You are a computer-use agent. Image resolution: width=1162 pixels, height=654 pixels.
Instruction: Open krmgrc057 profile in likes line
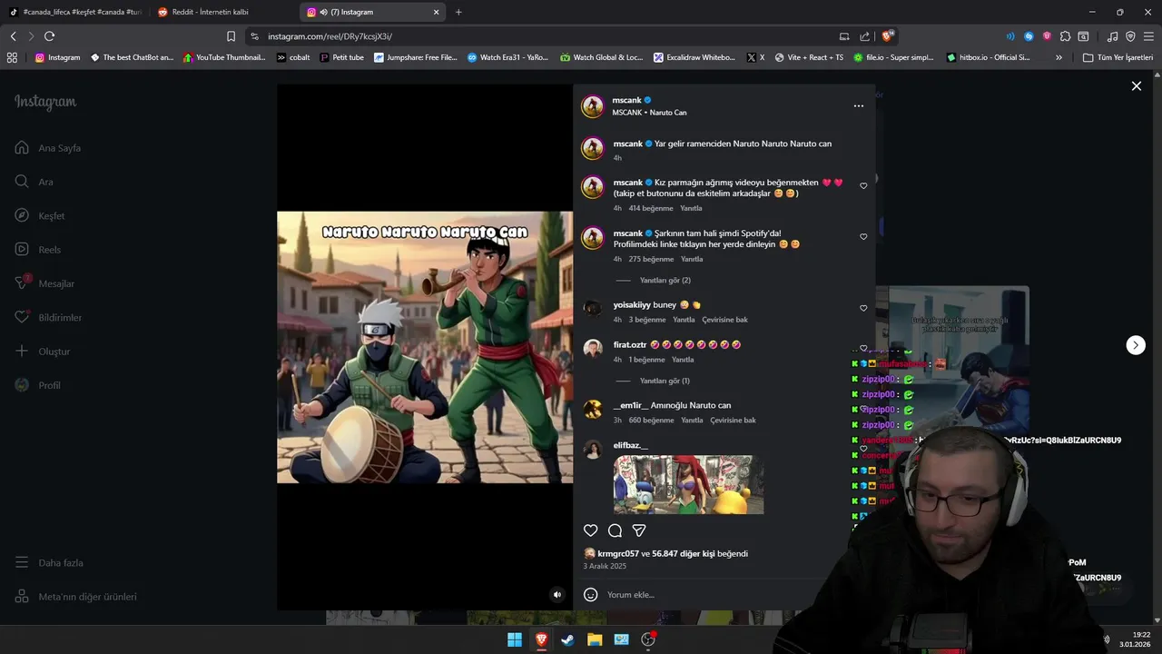click(x=618, y=553)
